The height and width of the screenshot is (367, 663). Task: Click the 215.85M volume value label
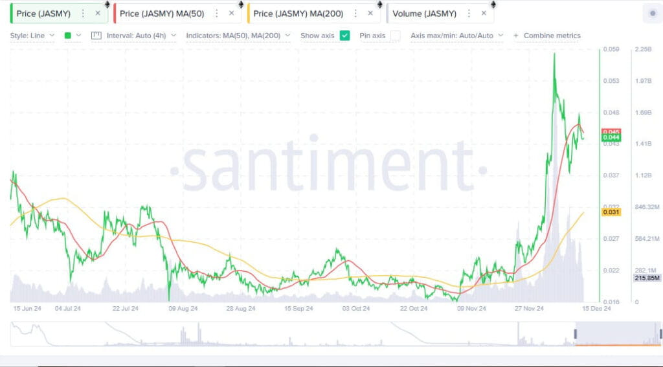coord(647,278)
